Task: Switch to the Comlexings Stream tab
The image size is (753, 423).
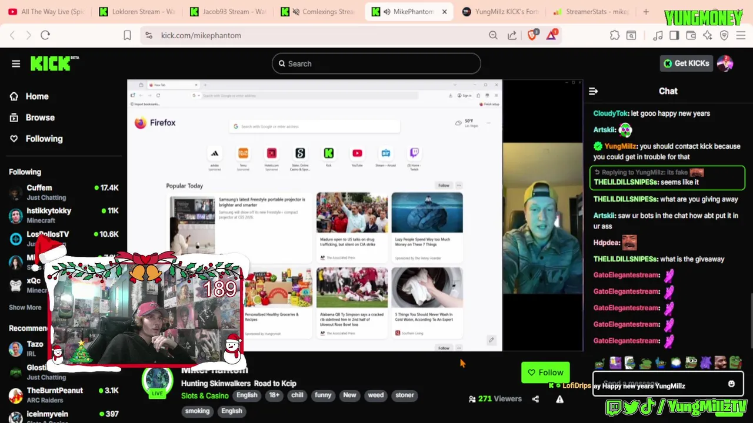Action: tap(318, 12)
